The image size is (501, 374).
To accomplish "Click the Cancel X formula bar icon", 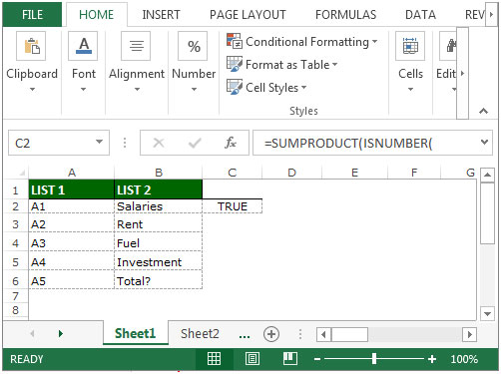I will point(159,143).
